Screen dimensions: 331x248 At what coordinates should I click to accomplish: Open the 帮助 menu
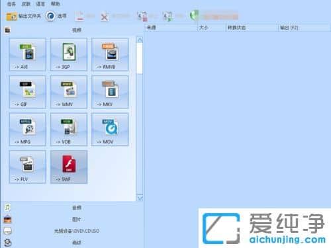tap(55, 4)
